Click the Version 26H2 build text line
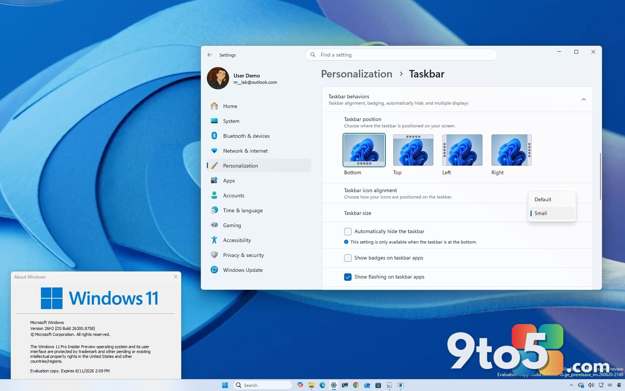The height and width of the screenshot is (391, 625). click(62, 328)
